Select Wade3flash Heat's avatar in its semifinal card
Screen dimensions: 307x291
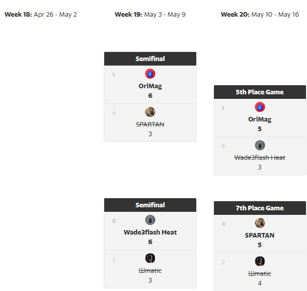[x=150, y=220]
